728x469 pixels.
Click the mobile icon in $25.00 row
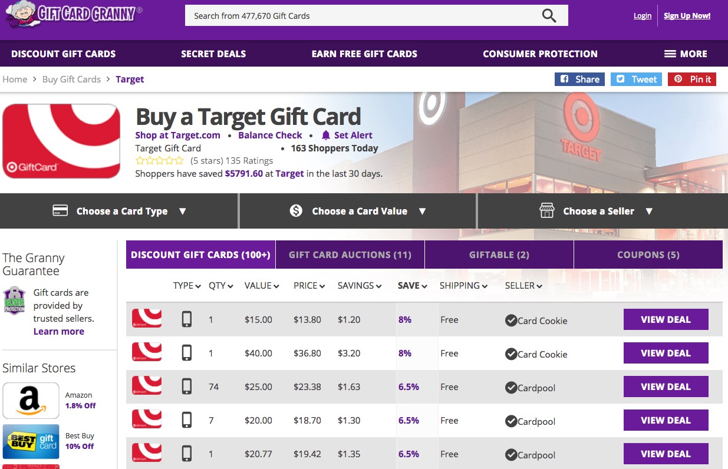[x=187, y=387]
